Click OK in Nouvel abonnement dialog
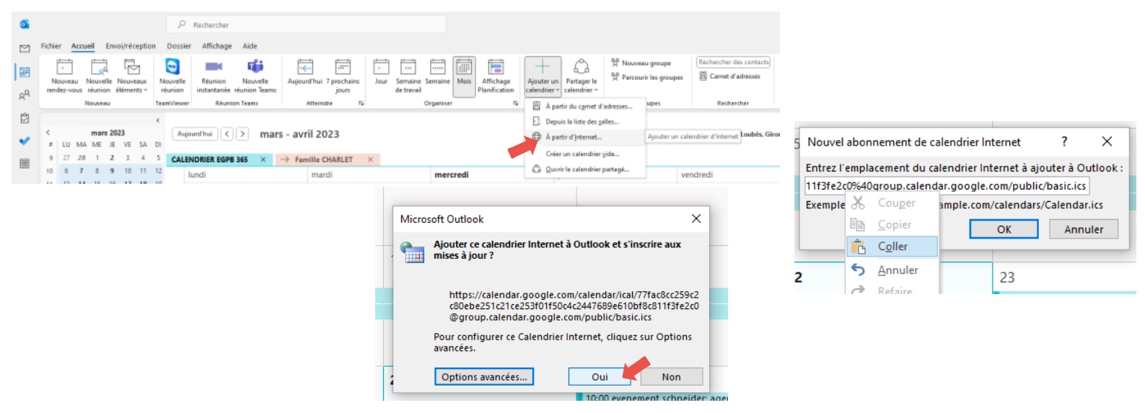1145x413 pixels. [x=1004, y=229]
